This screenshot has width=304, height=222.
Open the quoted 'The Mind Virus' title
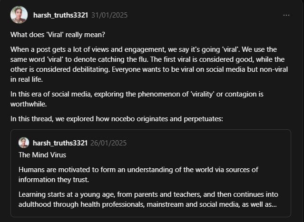pyautogui.click(x=42, y=155)
